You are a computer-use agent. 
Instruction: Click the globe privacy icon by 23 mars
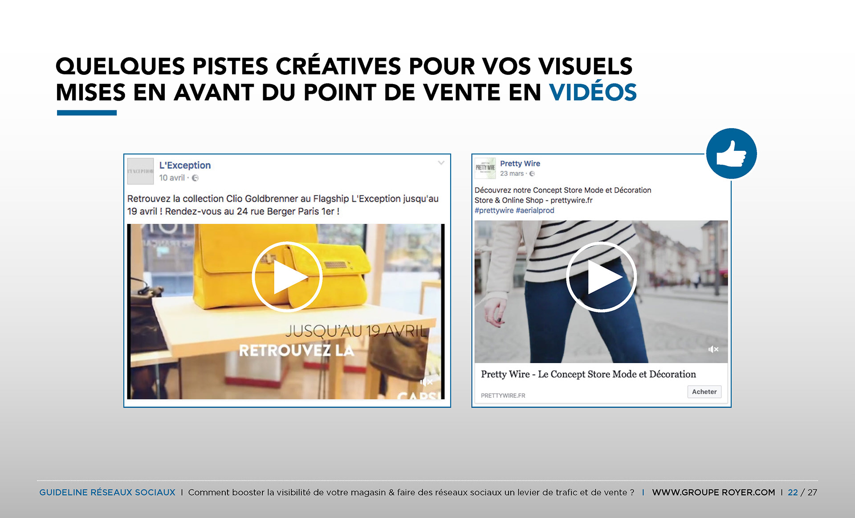pos(532,174)
